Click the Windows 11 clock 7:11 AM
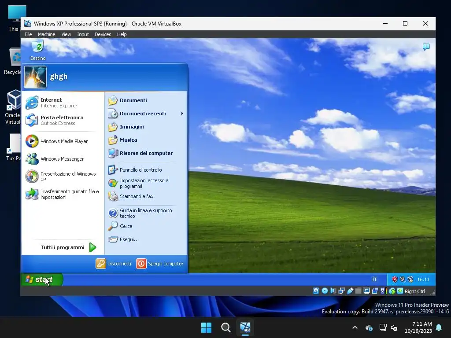The height and width of the screenshot is (338, 451). coord(421,324)
